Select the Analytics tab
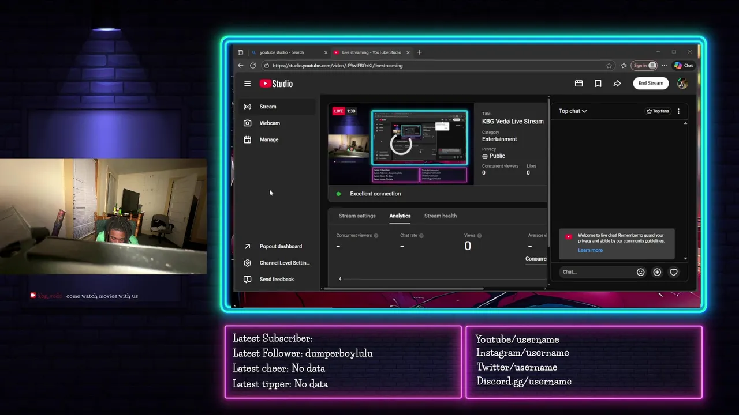This screenshot has width=739, height=415. tap(400, 216)
